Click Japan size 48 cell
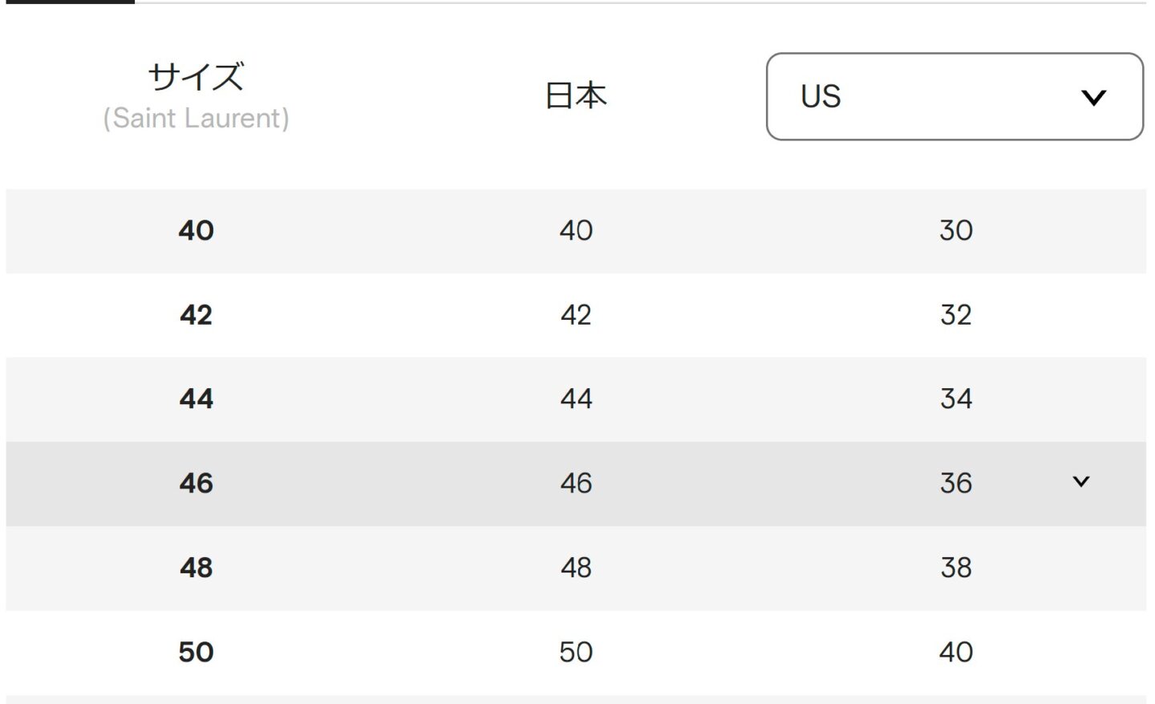This screenshot has width=1155, height=704. coord(576,568)
